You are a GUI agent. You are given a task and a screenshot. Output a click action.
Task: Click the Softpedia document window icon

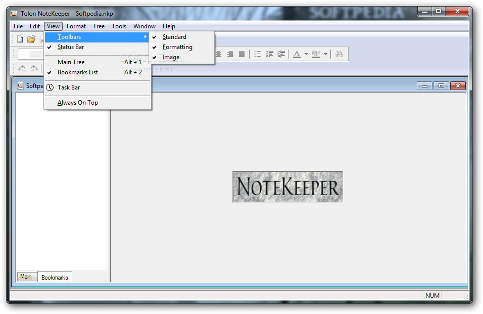tap(20, 85)
